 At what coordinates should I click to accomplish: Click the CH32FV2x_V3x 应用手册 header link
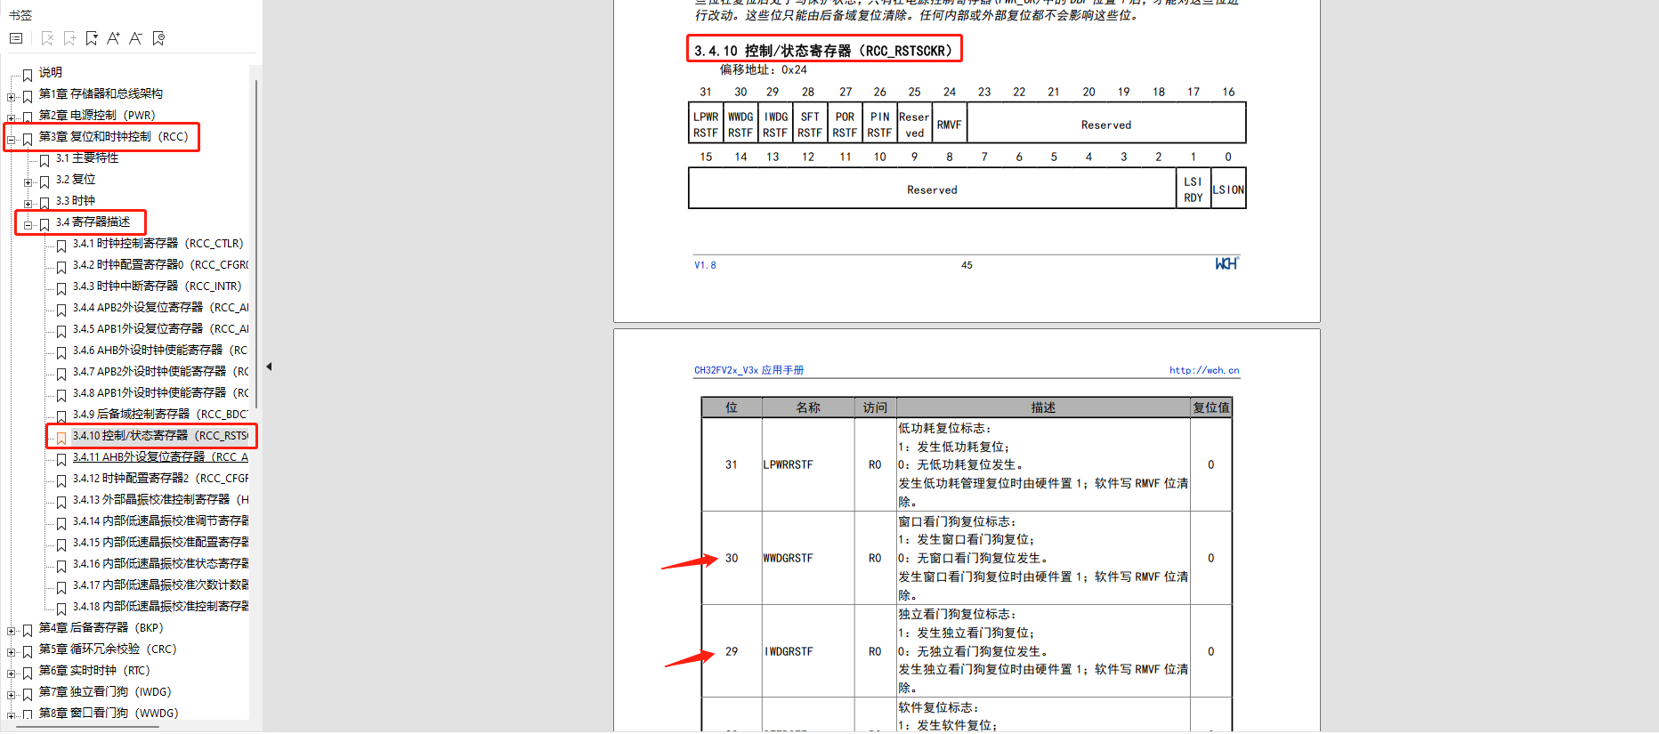(749, 370)
